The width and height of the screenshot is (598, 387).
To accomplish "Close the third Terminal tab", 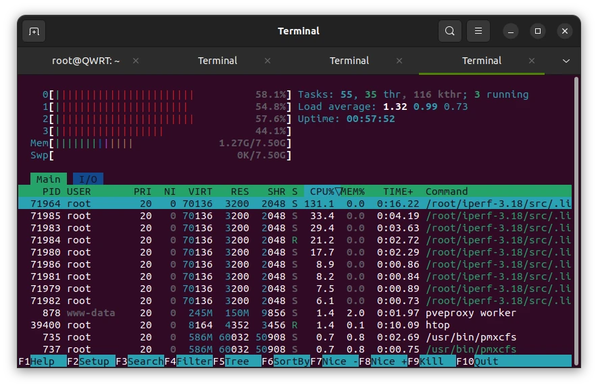I will coord(399,61).
